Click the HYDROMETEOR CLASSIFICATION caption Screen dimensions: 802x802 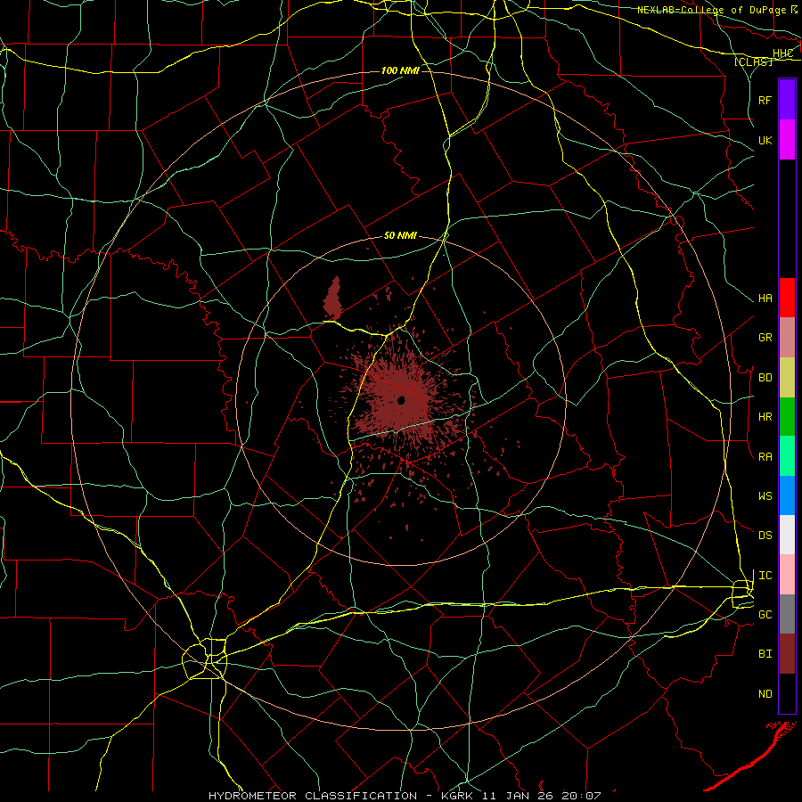(313, 796)
